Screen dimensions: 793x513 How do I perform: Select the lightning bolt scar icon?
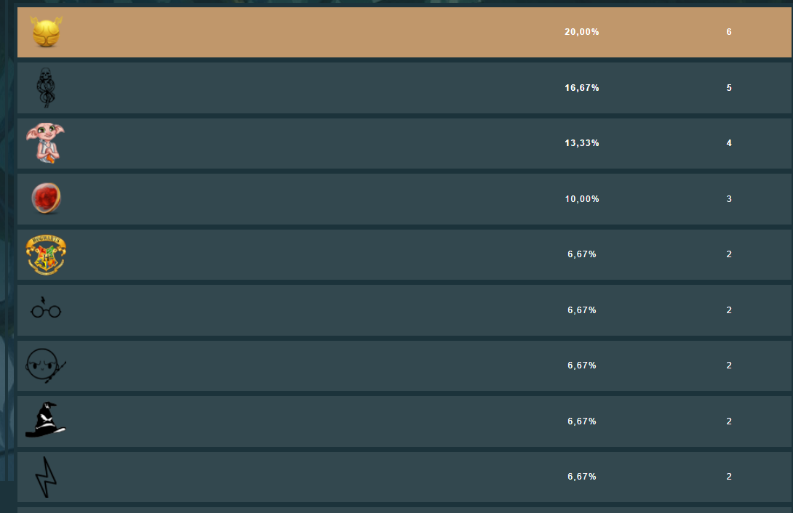[46, 477]
